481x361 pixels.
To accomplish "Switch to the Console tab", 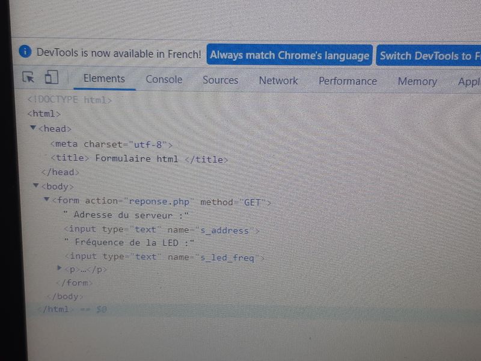I will tap(164, 79).
